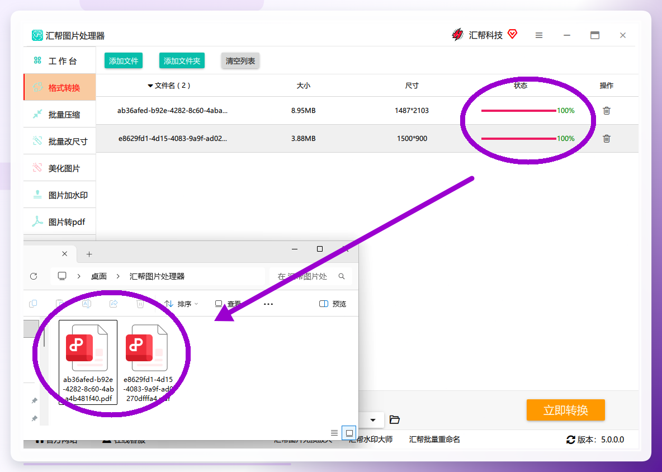The image size is (662, 472).
Task: Click the Rename icon in the Explorer toolbar
Action: pos(87,304)
